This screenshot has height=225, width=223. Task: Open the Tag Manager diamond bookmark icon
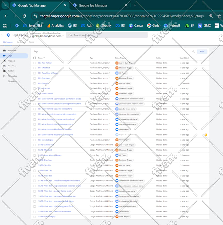pyautogui.click(x=17, y=26)
